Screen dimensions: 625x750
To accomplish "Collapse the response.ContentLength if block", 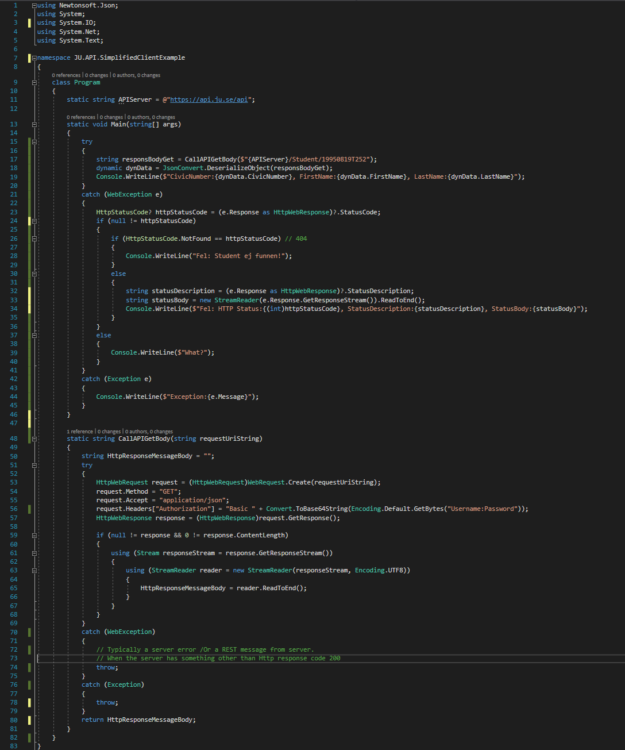I will 34,535.
